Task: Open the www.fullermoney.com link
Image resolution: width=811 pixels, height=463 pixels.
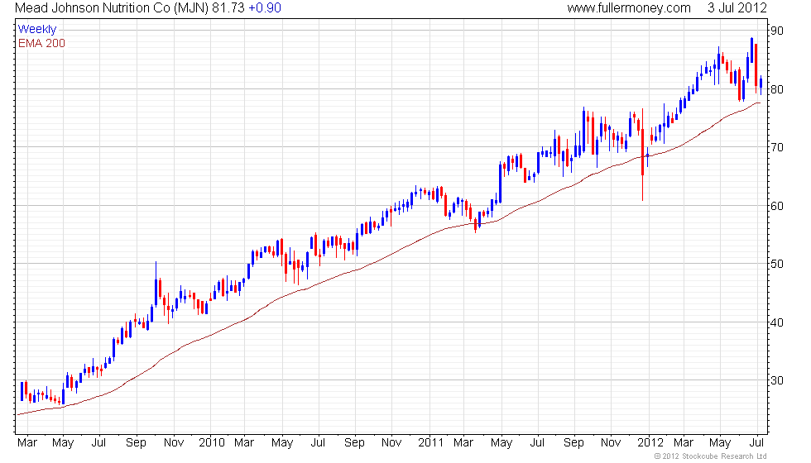Action: [x=628, y=7]
